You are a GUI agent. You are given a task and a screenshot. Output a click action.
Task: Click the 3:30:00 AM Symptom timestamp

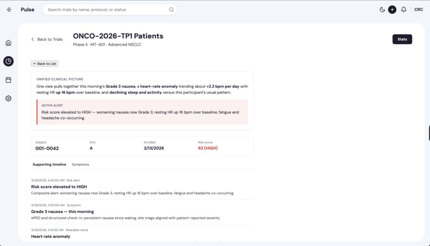click(x=56, y=205)
